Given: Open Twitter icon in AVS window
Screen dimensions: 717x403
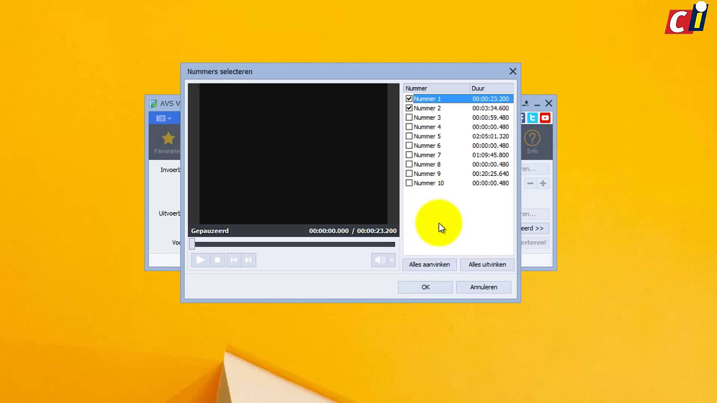Looking at the screenshot, I should coord(533,118).
